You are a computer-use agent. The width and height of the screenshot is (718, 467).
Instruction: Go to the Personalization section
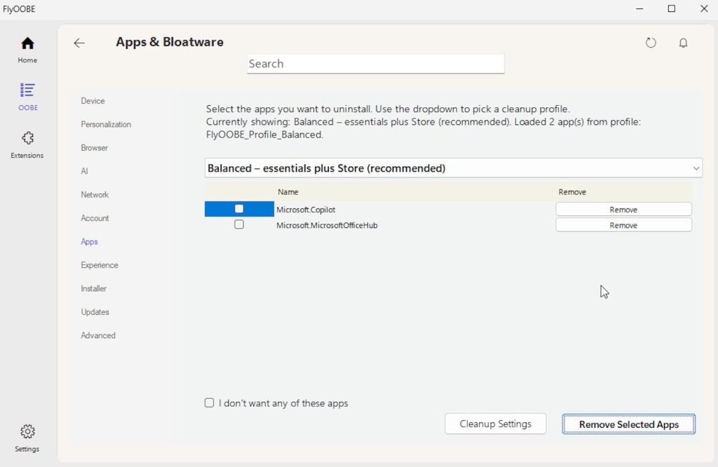click(106, 124)
